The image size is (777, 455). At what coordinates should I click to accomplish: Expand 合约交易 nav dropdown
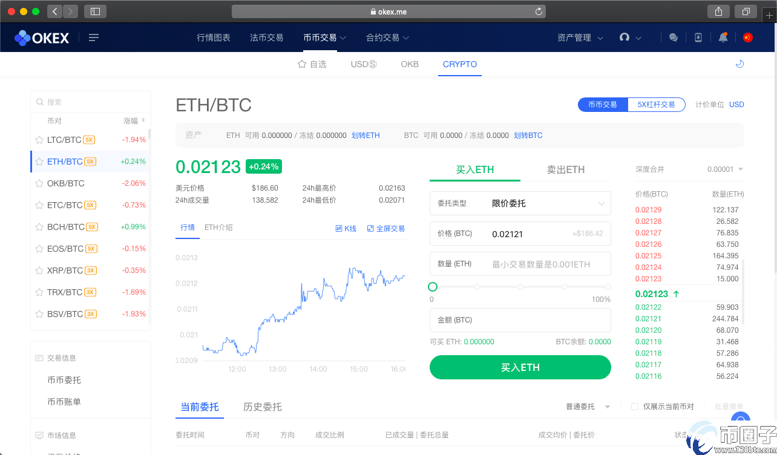(388, 38)
